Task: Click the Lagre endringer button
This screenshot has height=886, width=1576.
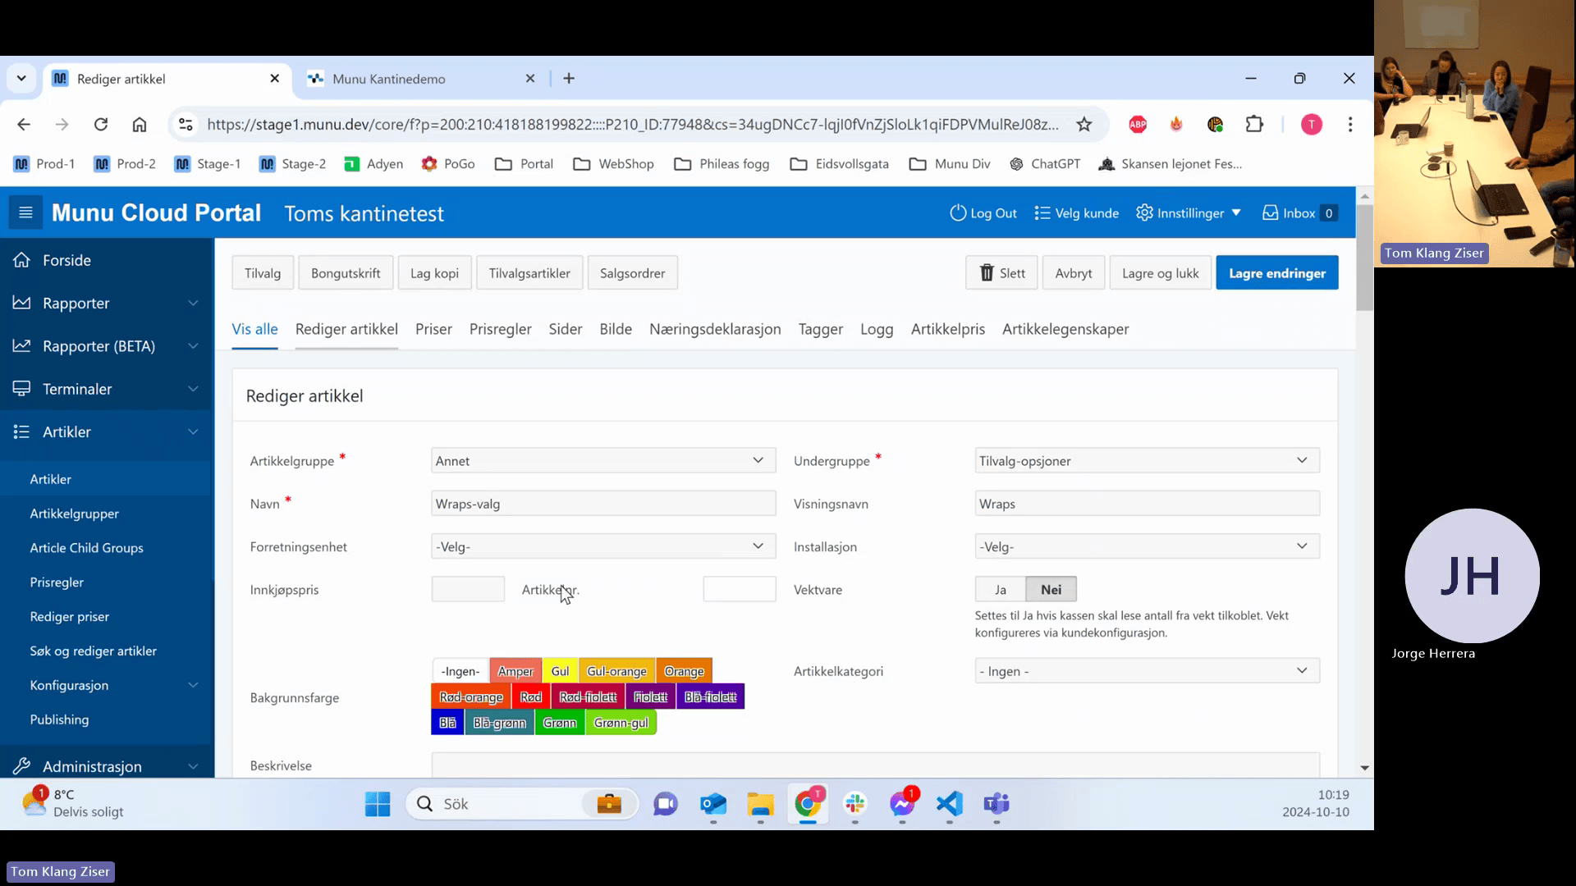Action: tap(1276, 273)
